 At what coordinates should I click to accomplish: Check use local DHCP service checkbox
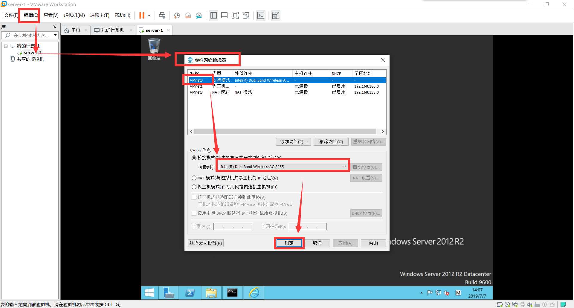[x=194, y=213]
